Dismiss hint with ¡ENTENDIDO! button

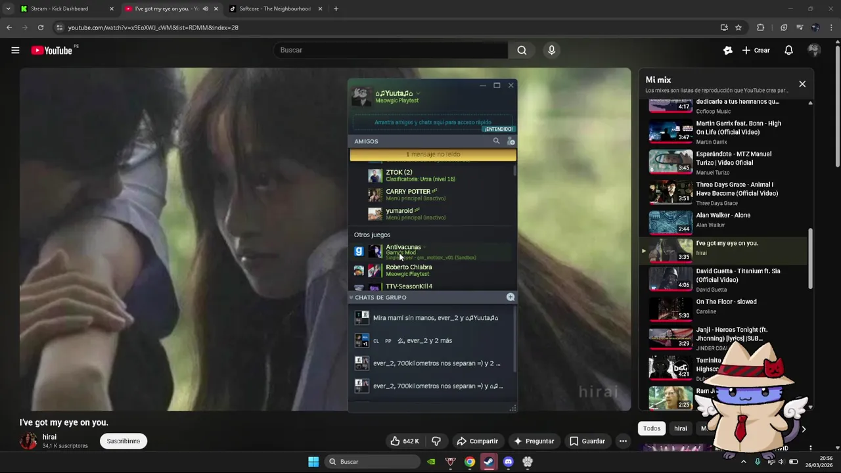[x=499, y=129]
